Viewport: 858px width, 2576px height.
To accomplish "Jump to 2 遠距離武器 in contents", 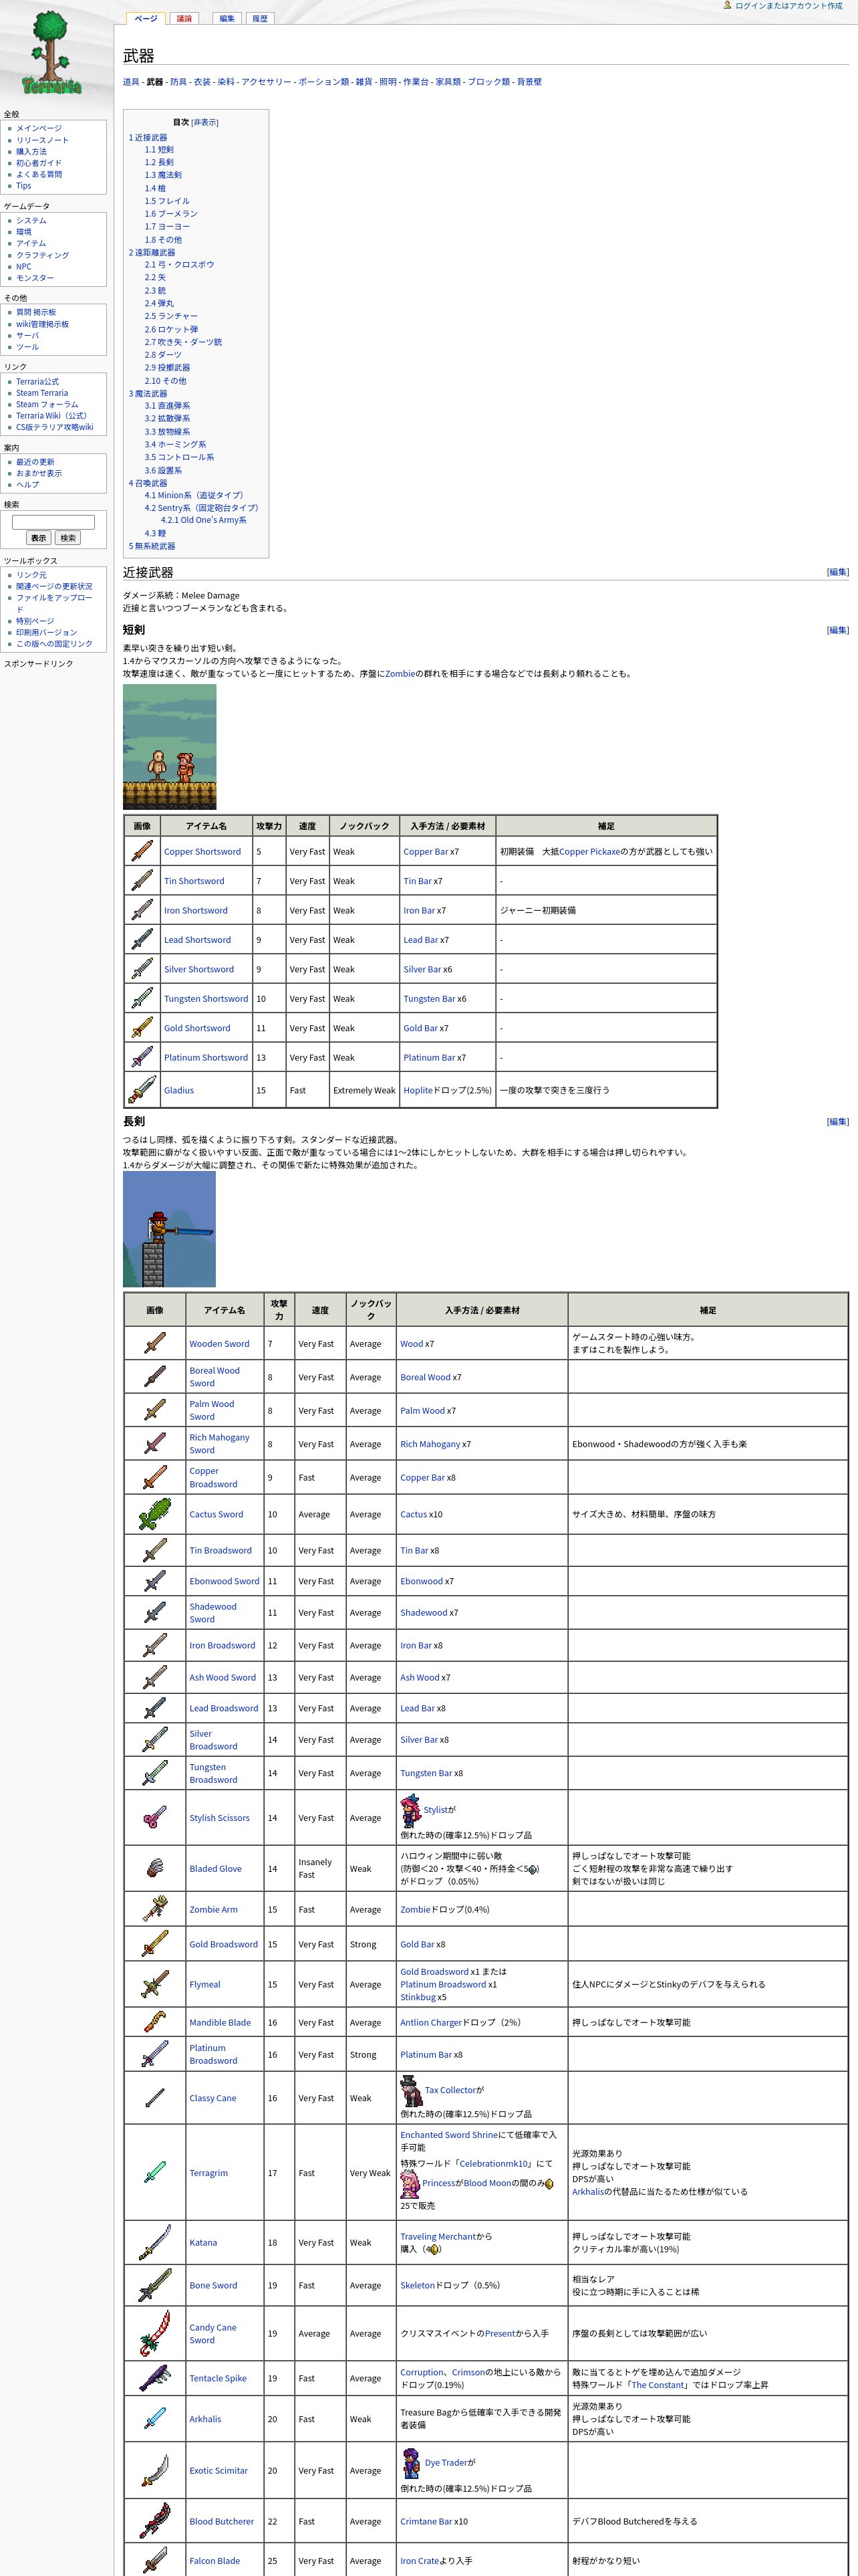I will click(152, 252).
